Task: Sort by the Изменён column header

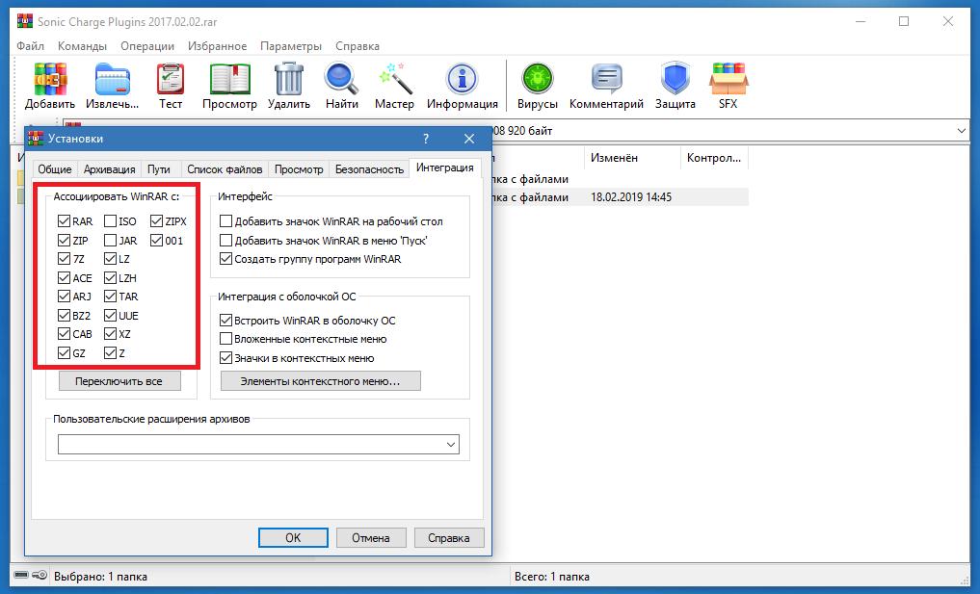Action: coord(631,158)
